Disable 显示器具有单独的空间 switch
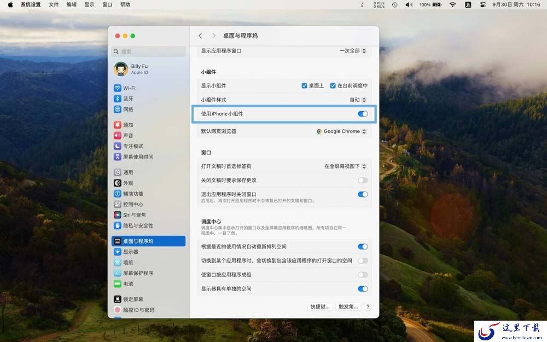547x342 pixels. pos(363,288)
